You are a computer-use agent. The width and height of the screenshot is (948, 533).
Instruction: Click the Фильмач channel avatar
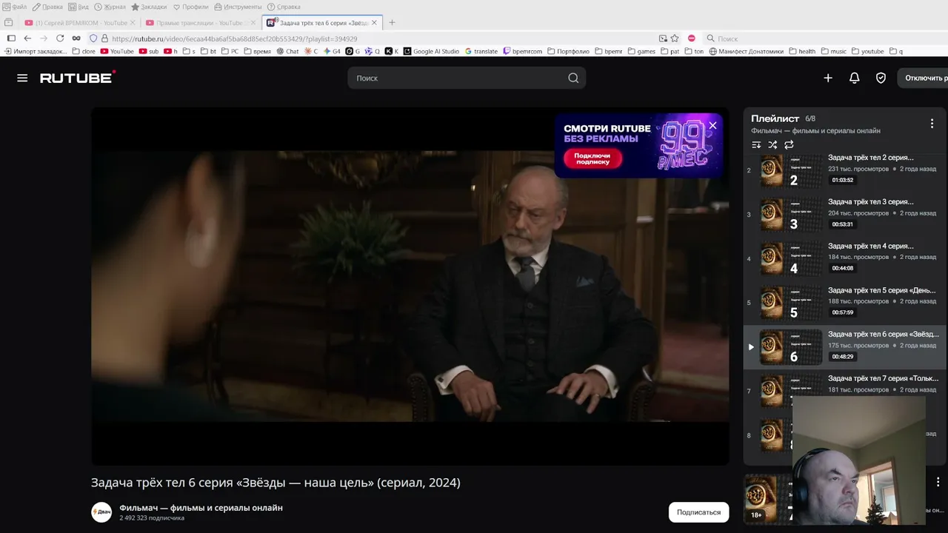pyautogui.click(x=101, y=512)
